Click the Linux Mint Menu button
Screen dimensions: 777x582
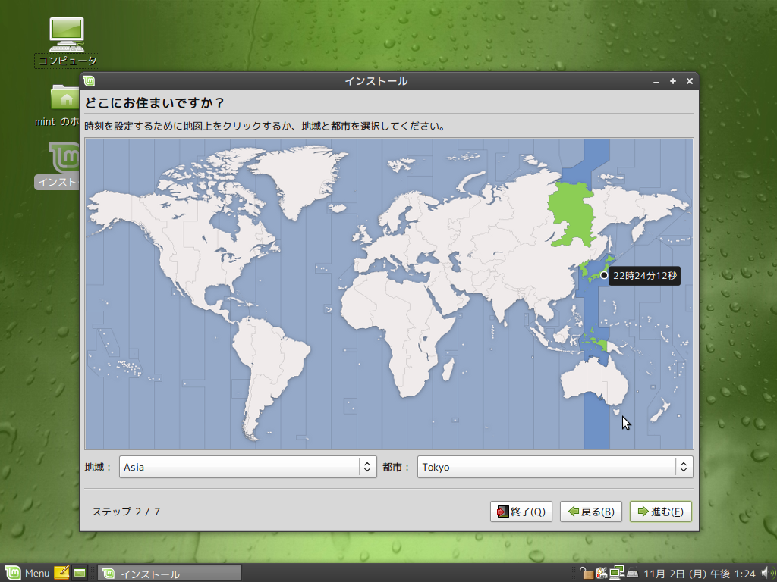[28, 573]
